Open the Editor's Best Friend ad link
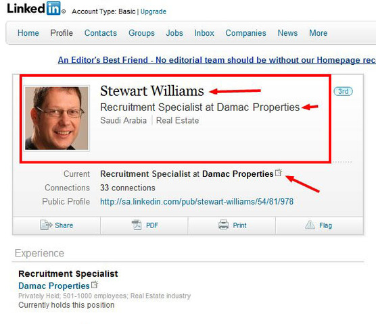The image size is (376, 324). pyautogui.click(x=217, y=60)
